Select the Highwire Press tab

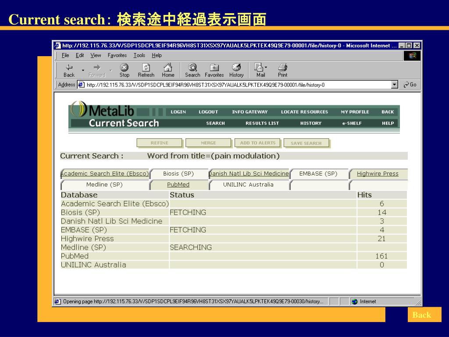(x=378, y=174)
